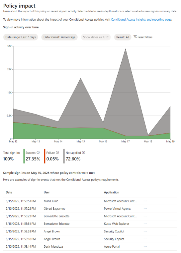181x253 pixels.
Task: Click Reset filters text
Action: [x=145, y=37]
